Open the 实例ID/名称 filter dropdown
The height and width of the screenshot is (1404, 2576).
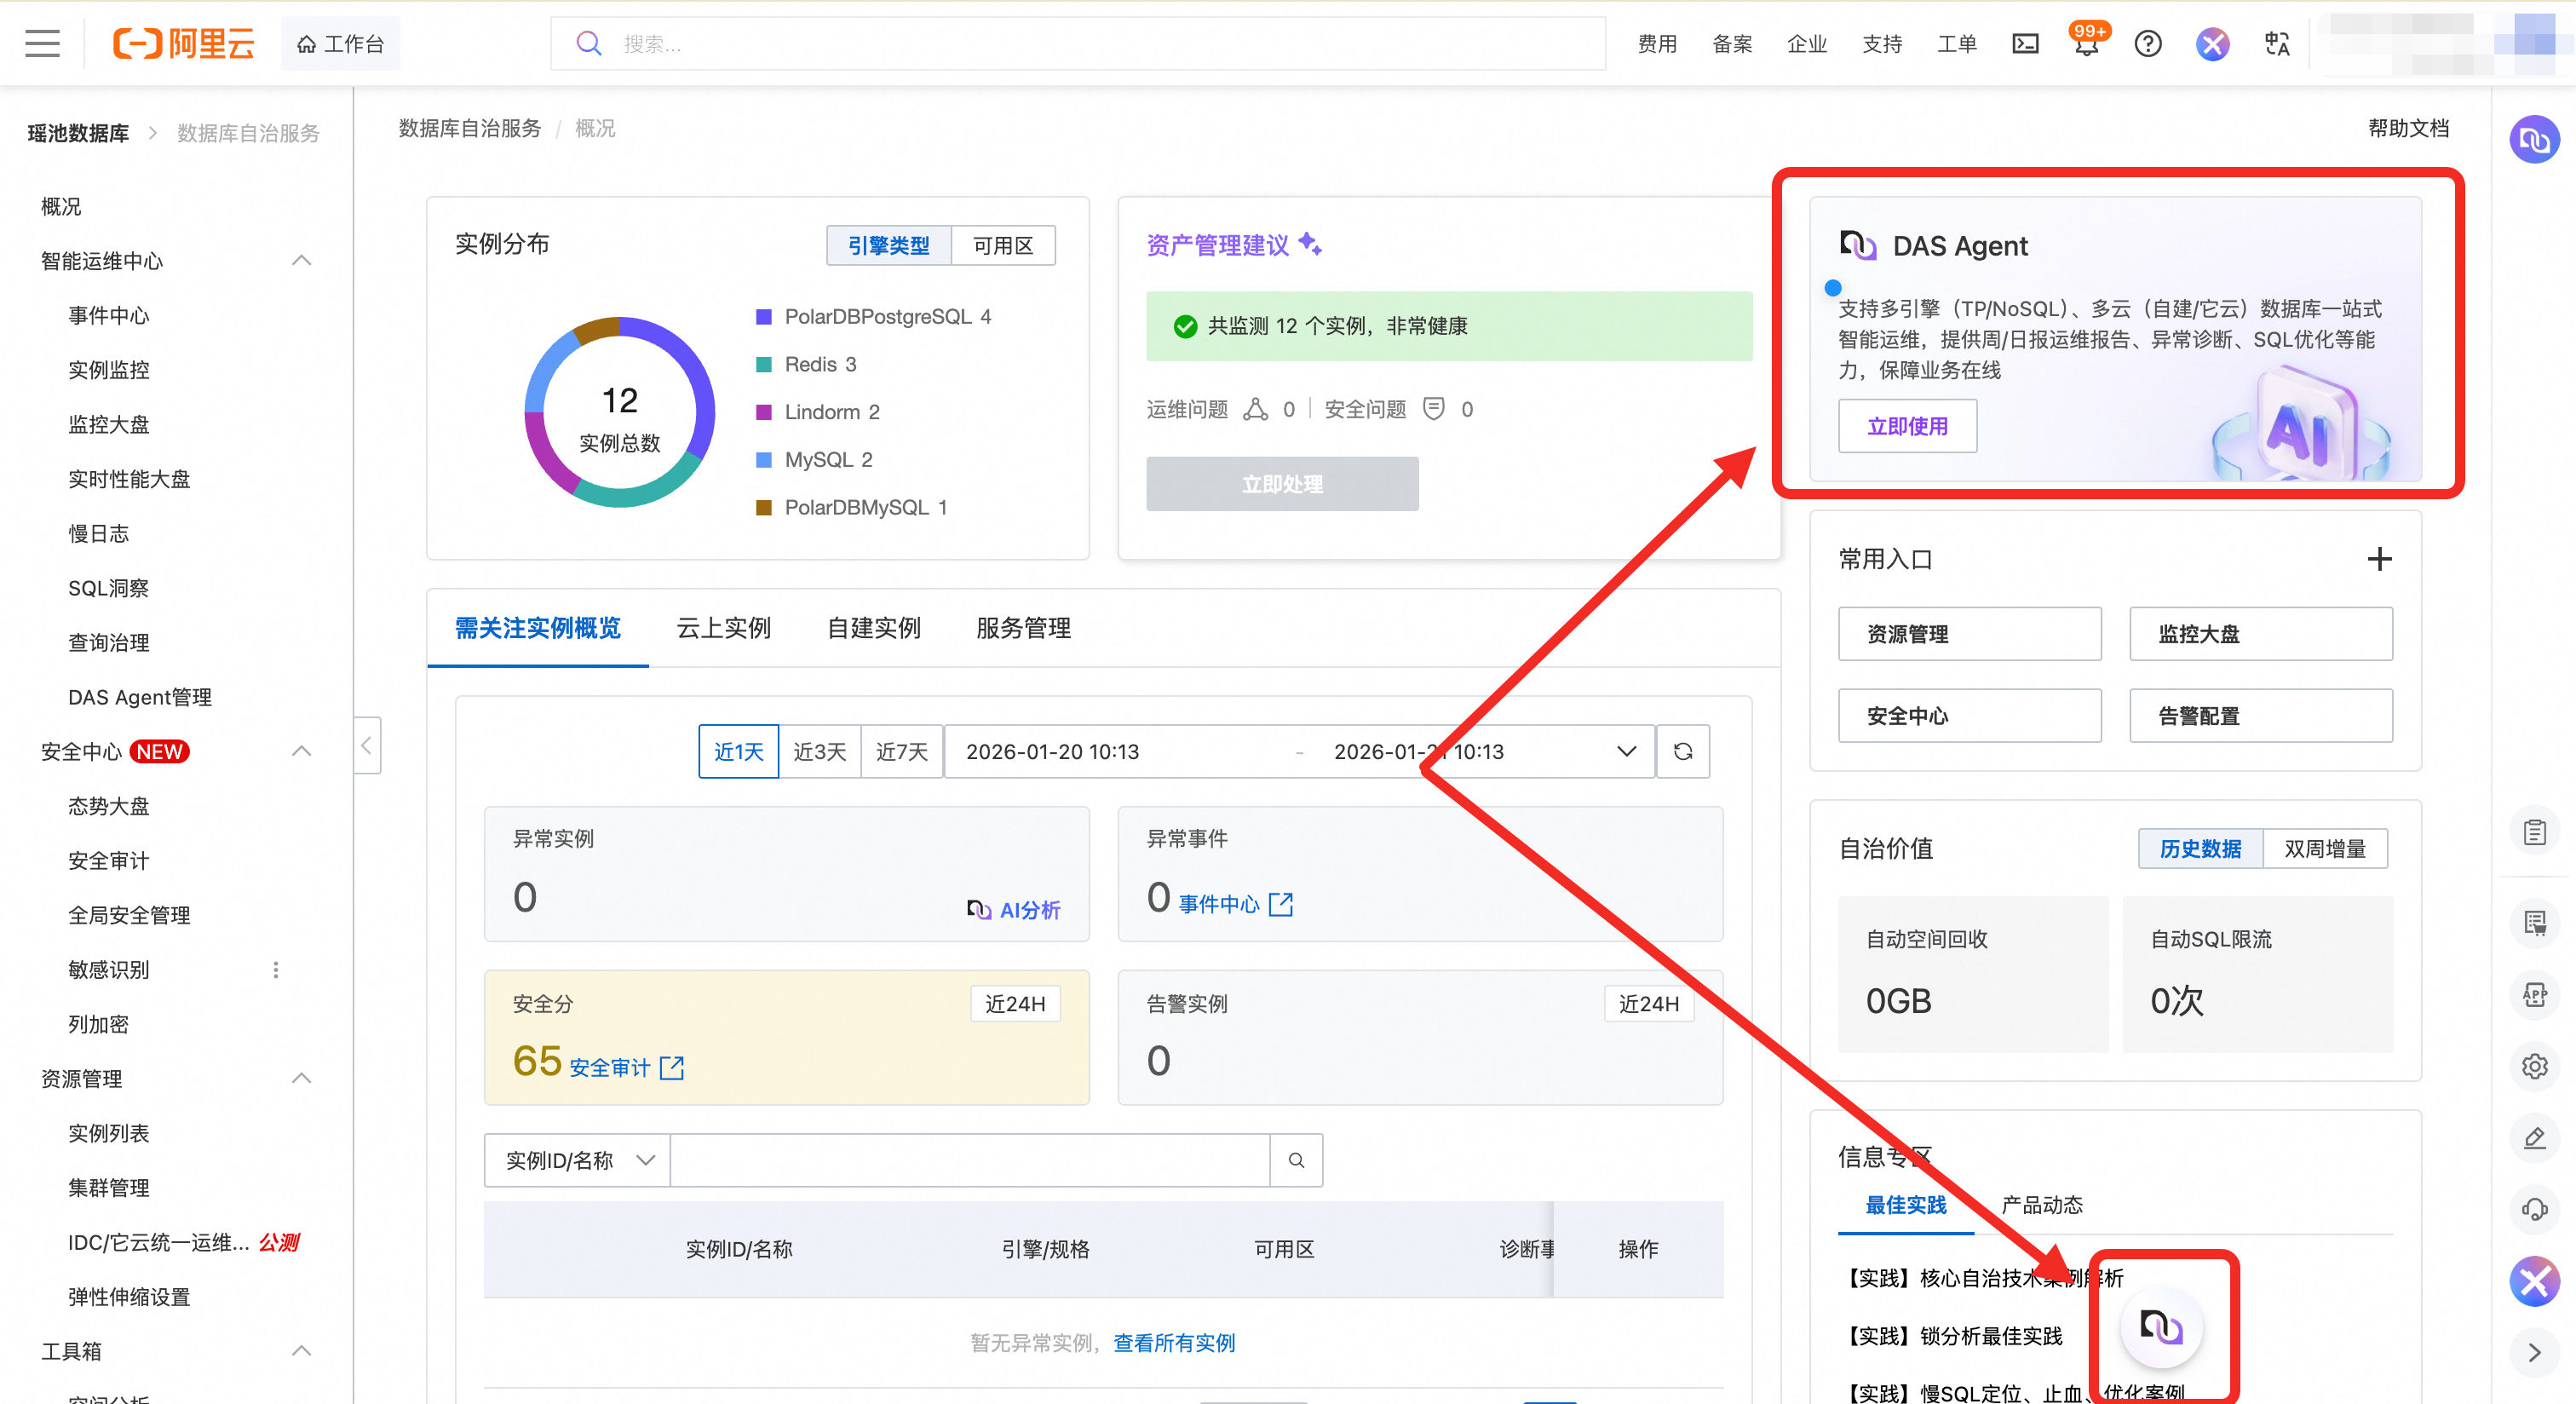coord(578,1160)
